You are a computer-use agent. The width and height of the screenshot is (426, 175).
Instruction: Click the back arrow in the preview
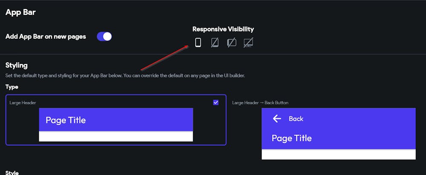[277, 119]
